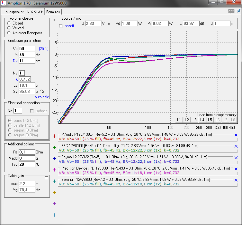Select first ser-par. (0 Ohm) option
Image resolution: width=242 pixels, height=225 pixels.
click(10, 130)
